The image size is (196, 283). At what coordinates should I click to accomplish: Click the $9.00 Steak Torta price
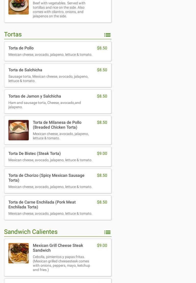(102, 154)
